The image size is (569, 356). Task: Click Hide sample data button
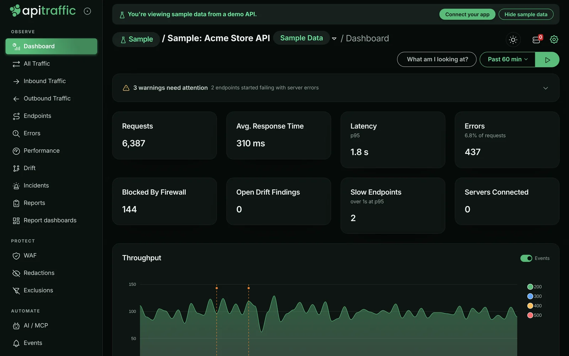[526, 14]
